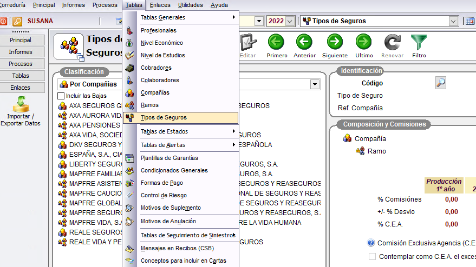
Task: Go to Siguiente record arrow
Action: coord(335,42)
